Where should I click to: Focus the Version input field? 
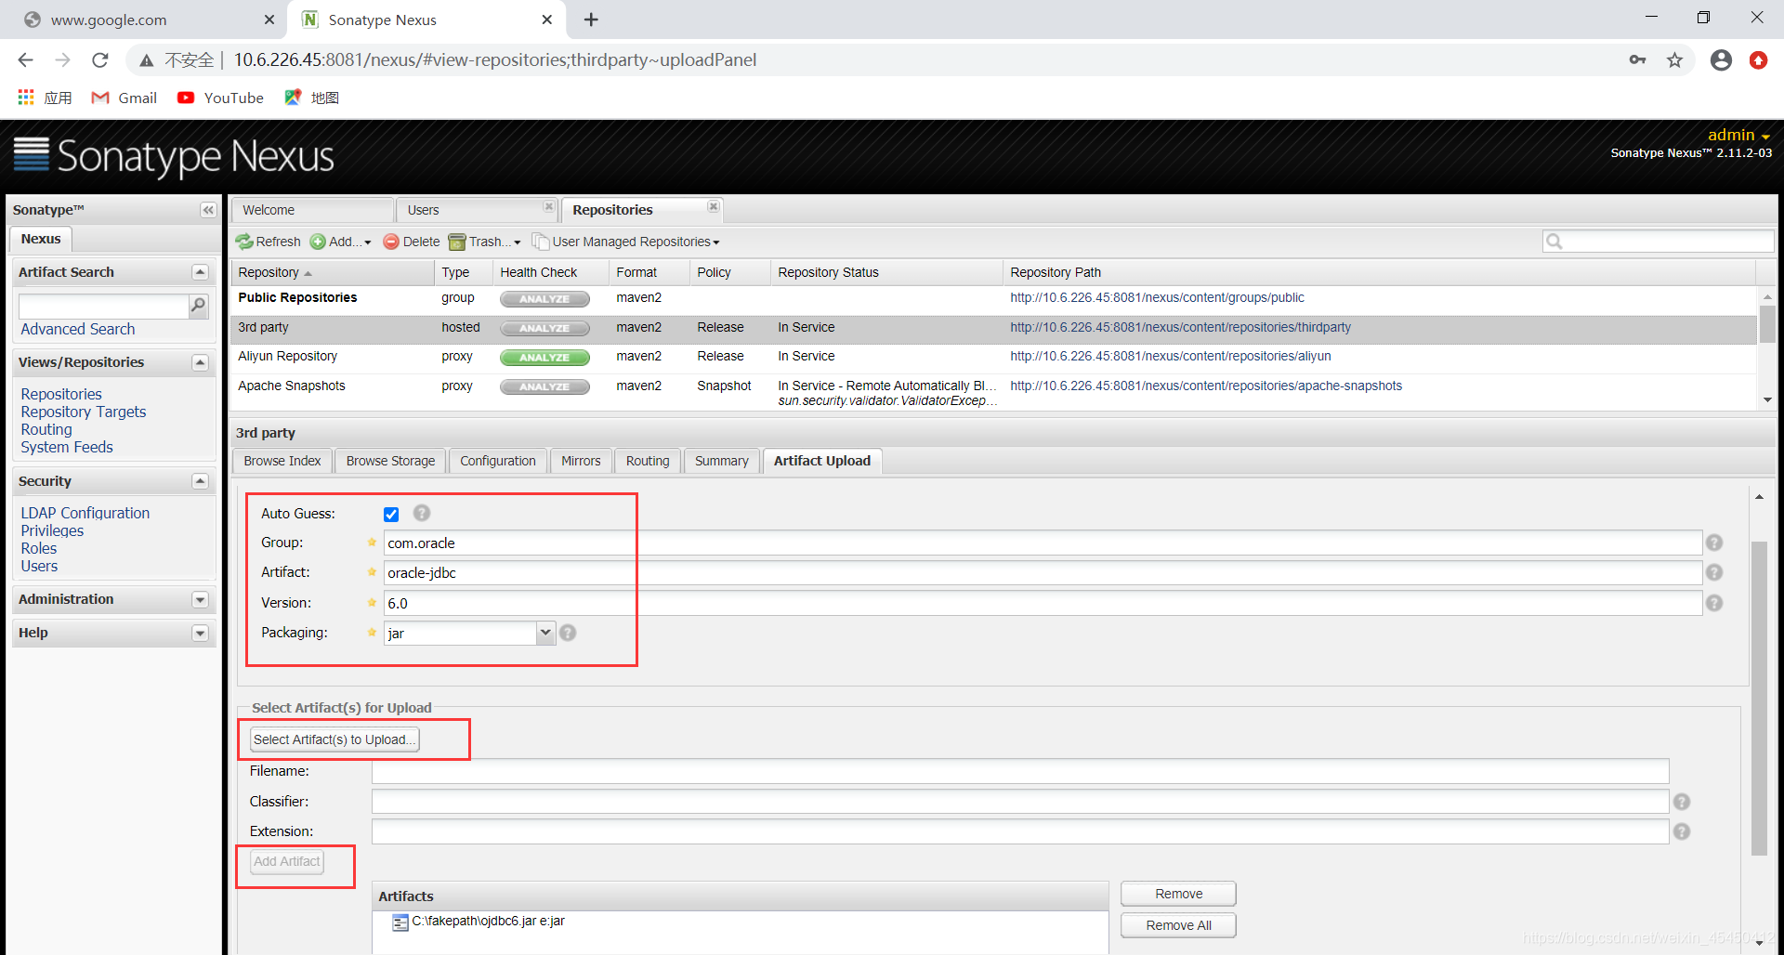coord(1043,603)
